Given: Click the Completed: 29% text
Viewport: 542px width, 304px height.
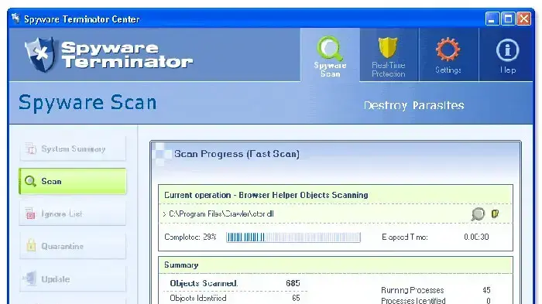Looking at the screenshot, I should coord(190,237).
